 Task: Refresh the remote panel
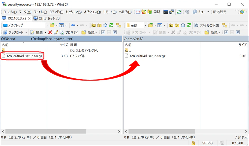[x=189, y=25]
